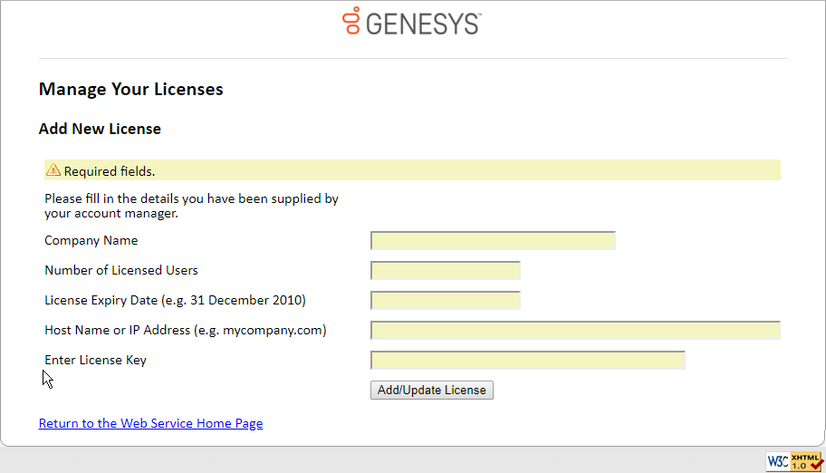Click the GENESYS wordmark text in header
Image resolution: width=826 pixels, height=473 pixels.
[423, 24]
